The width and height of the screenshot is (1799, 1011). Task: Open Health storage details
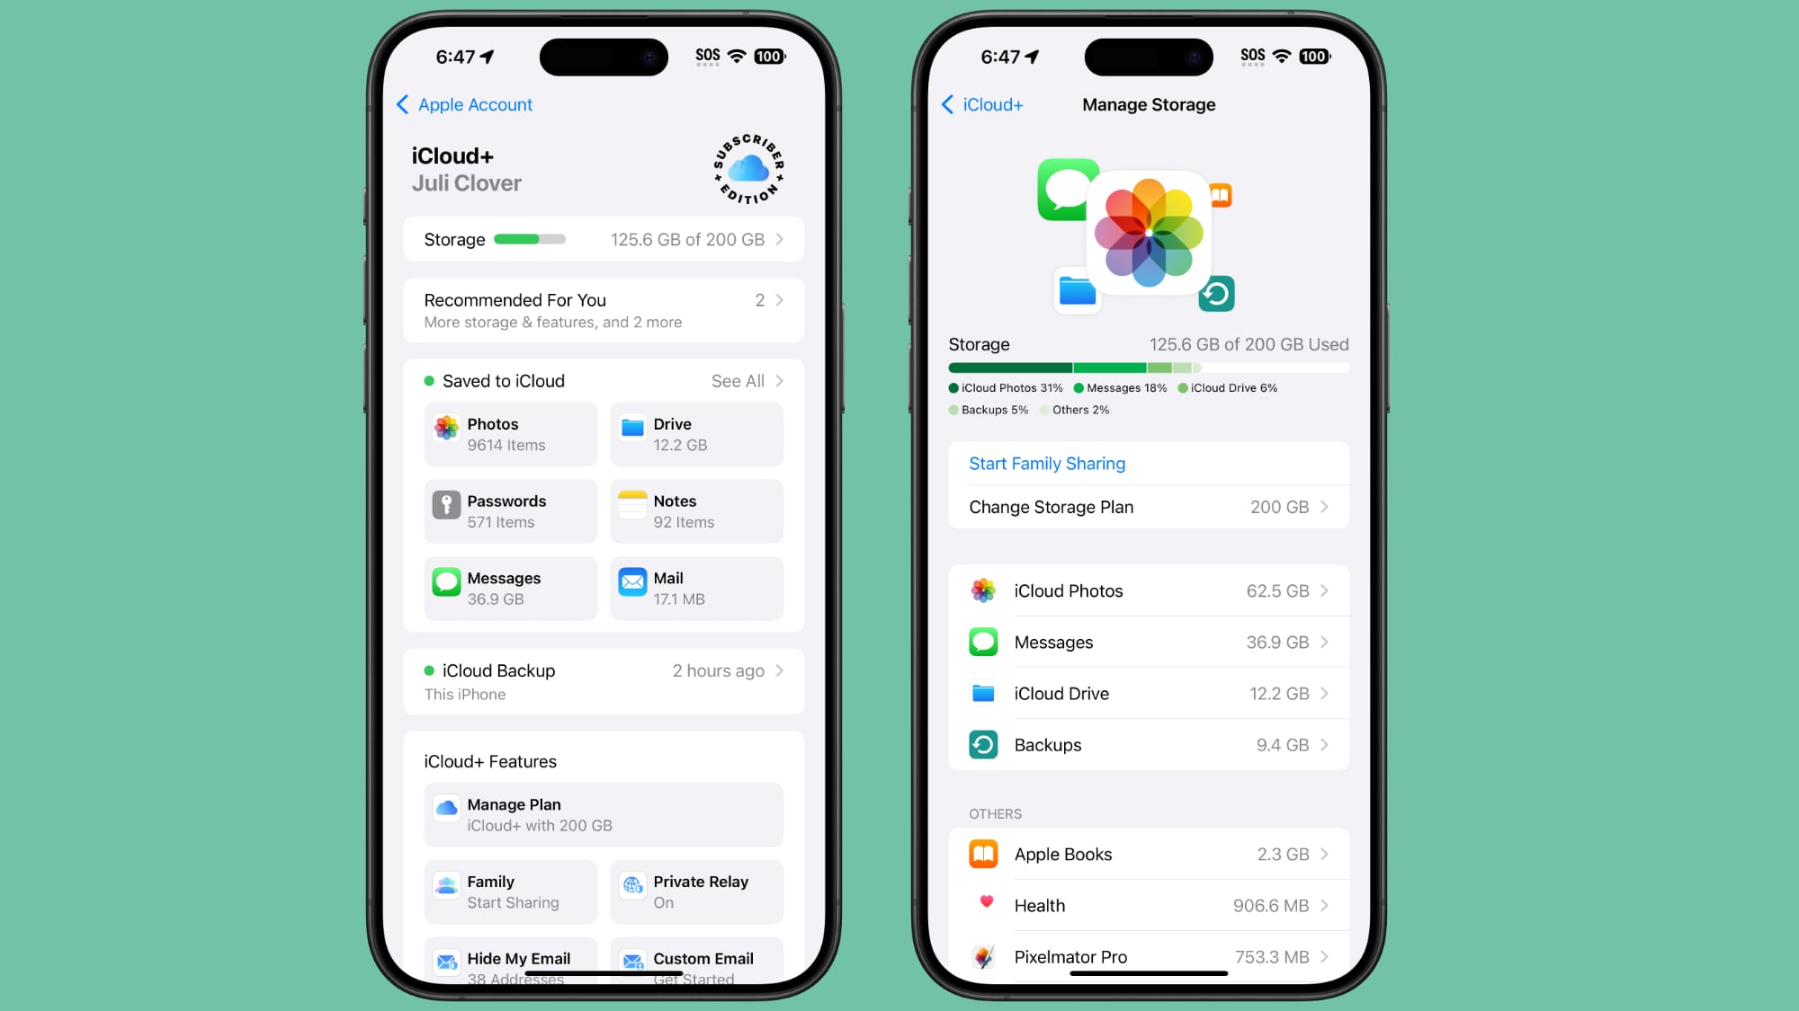(x=1148, y=905)
